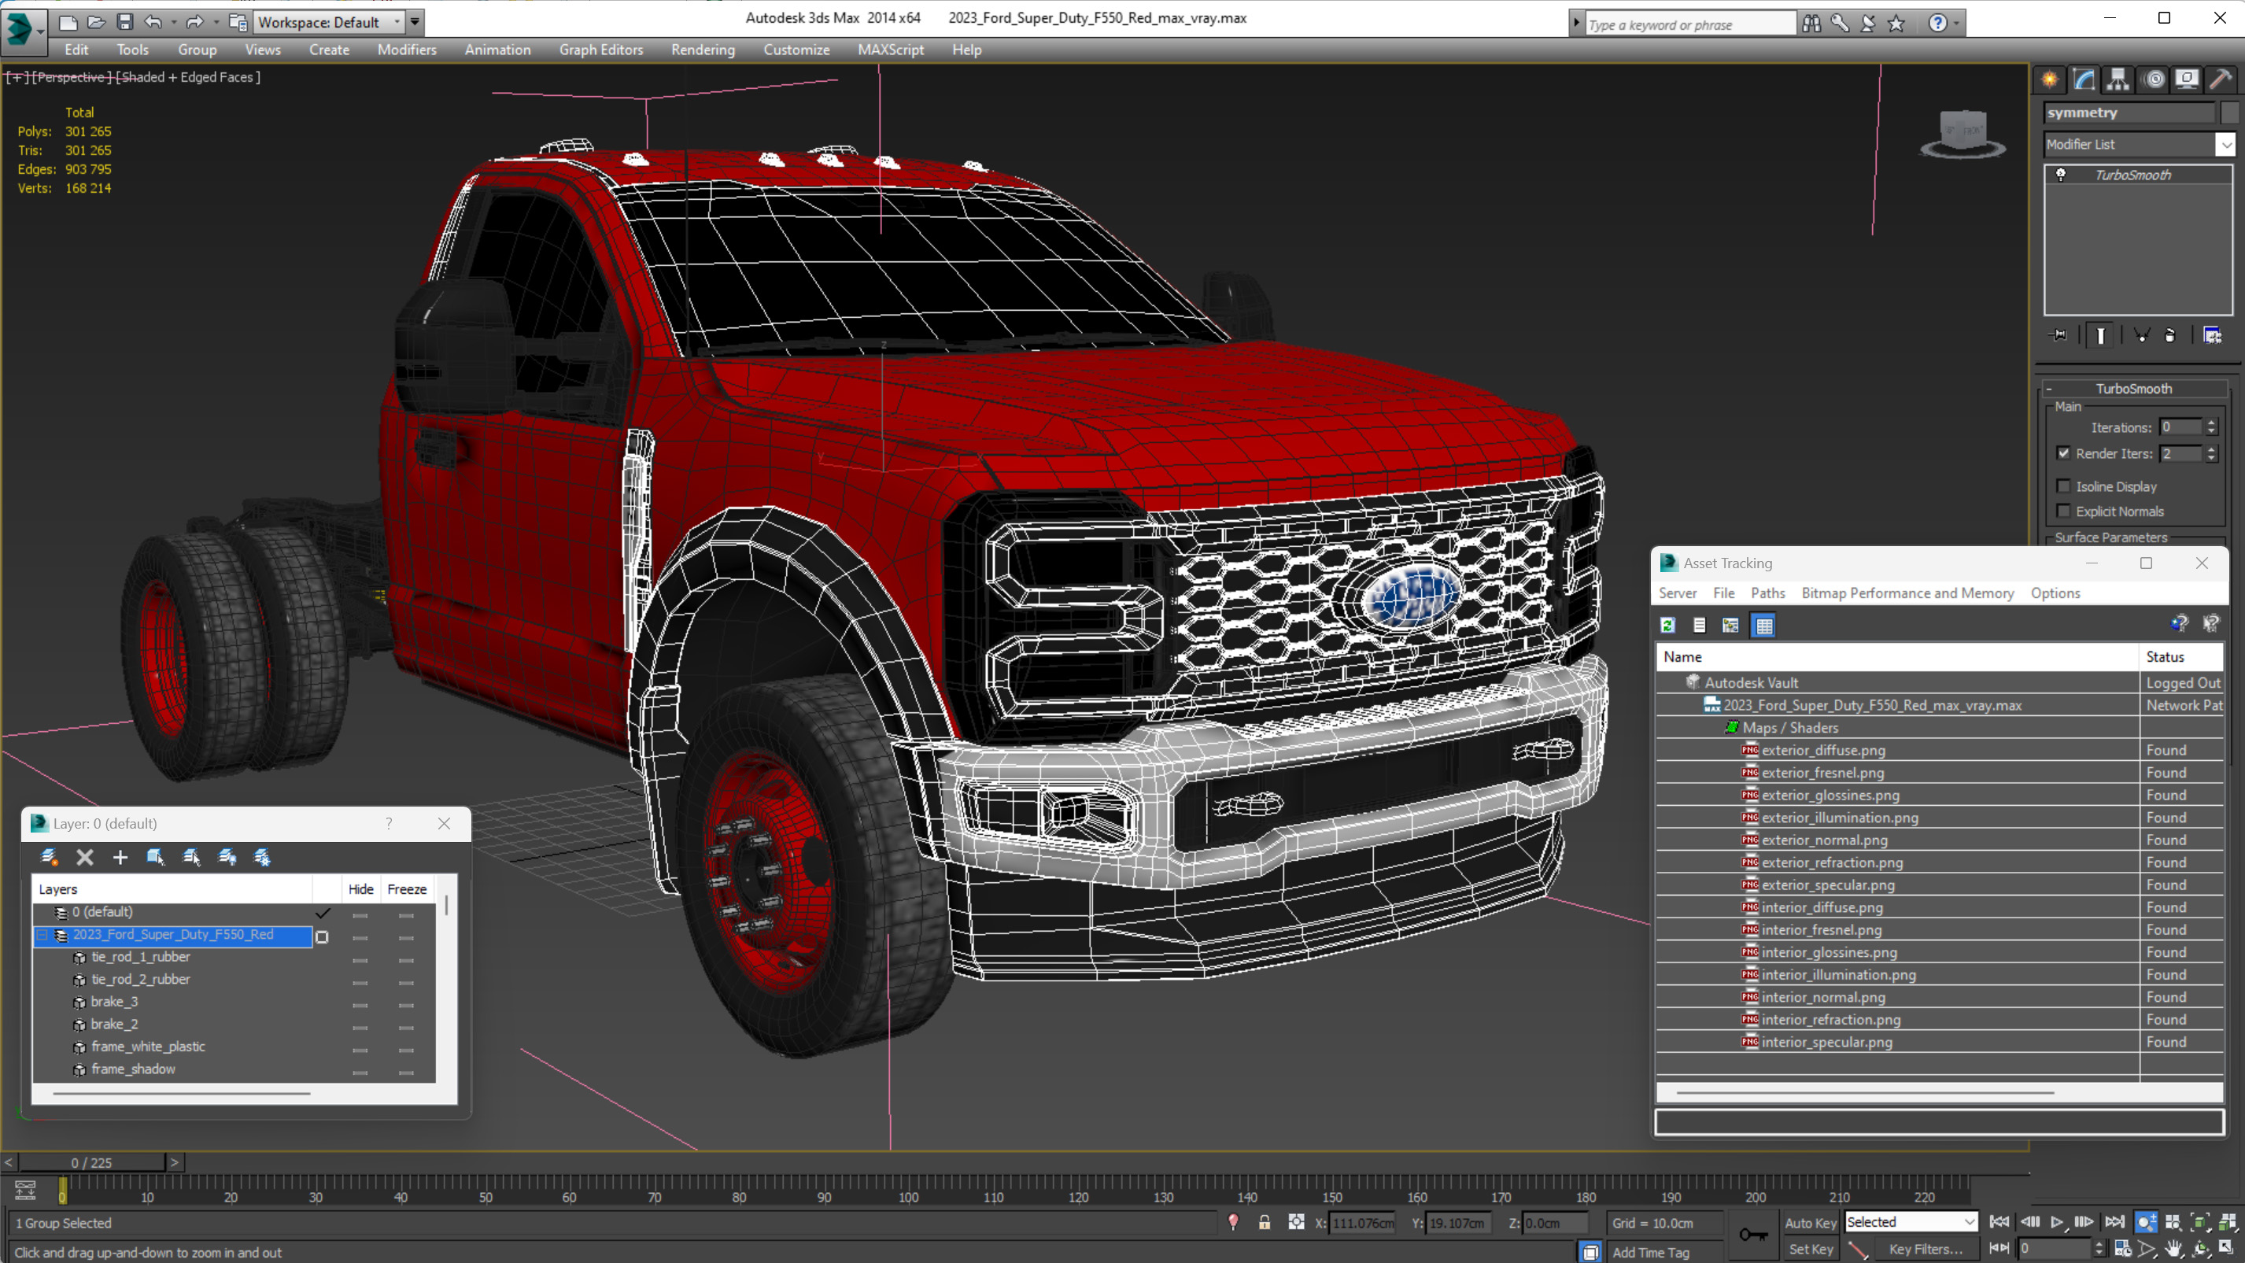Open the Motion command panel tab
This screenshot has height=1263, width=2245.
click(2154, 80)
